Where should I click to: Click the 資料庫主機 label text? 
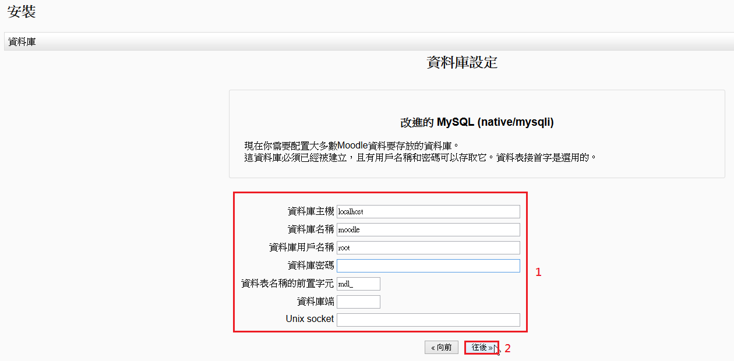tap(310, 211)
